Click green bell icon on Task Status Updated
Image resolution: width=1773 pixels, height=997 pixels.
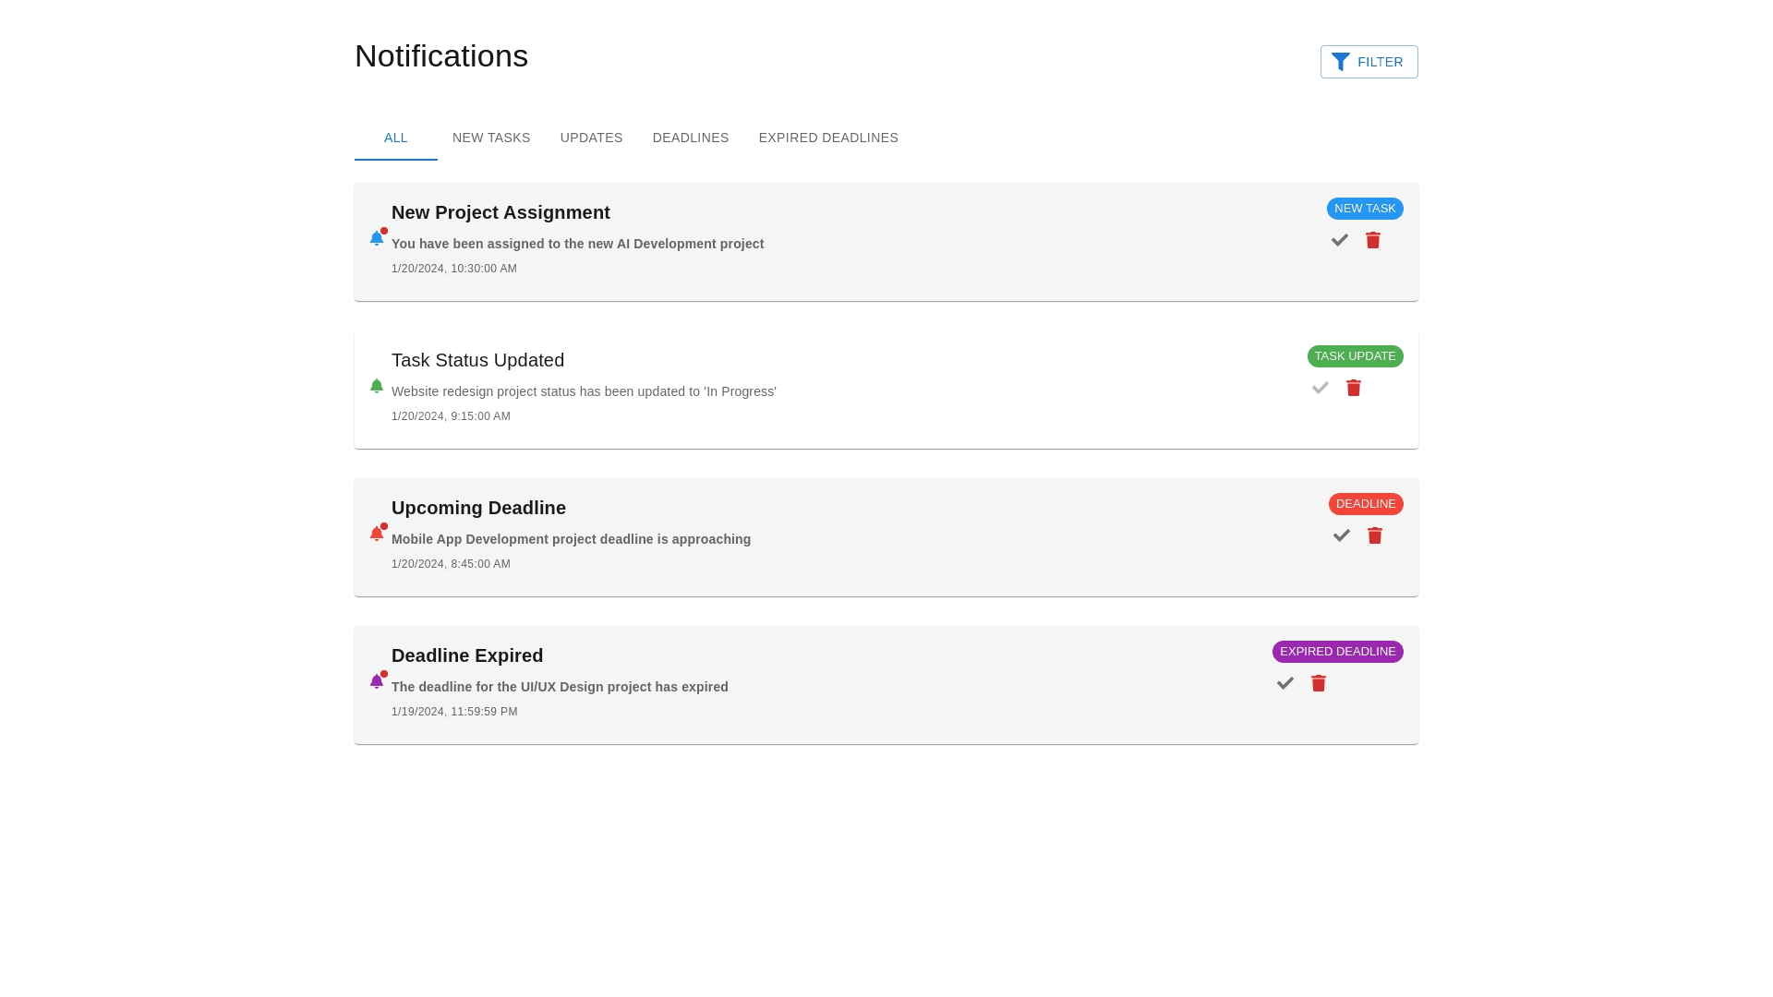pyautogui.click(x=377, y=386)
